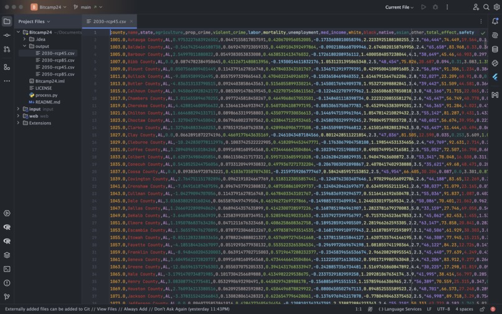This screenshot has width=502, height=314.
Task: Open the Terminal tool window
Action: pos(7,269)
